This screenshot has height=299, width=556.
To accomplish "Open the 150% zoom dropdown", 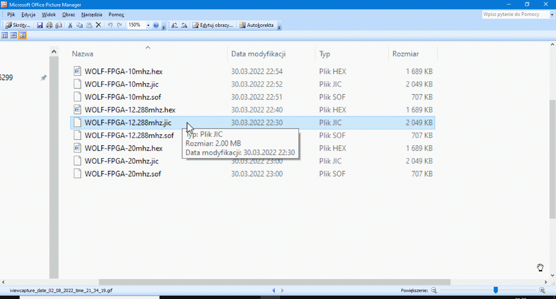I will (148, 25).
